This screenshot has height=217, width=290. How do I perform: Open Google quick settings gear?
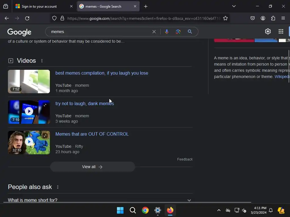(x=268, y=32)
